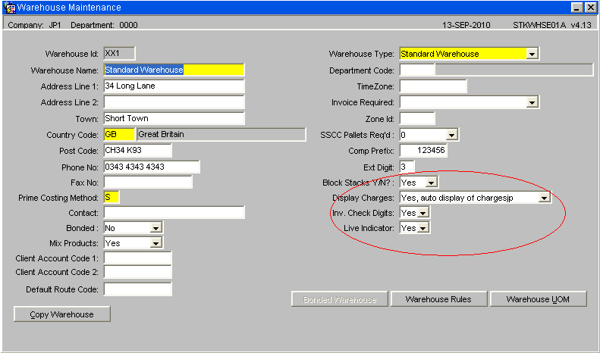The image size is (600, 353).
Task: Expand the Mix Products dropdown
Action: point(155,243)
